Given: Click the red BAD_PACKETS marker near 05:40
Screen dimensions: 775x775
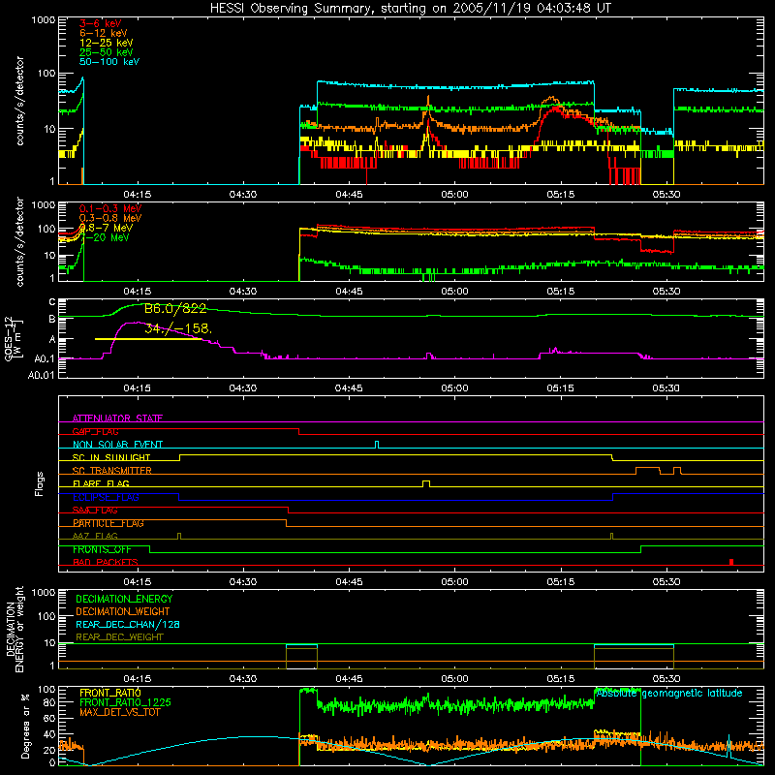Looking at the screenshot, I should tap(731, 562).
